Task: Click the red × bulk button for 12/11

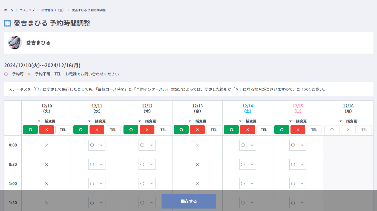Action: 97,130
